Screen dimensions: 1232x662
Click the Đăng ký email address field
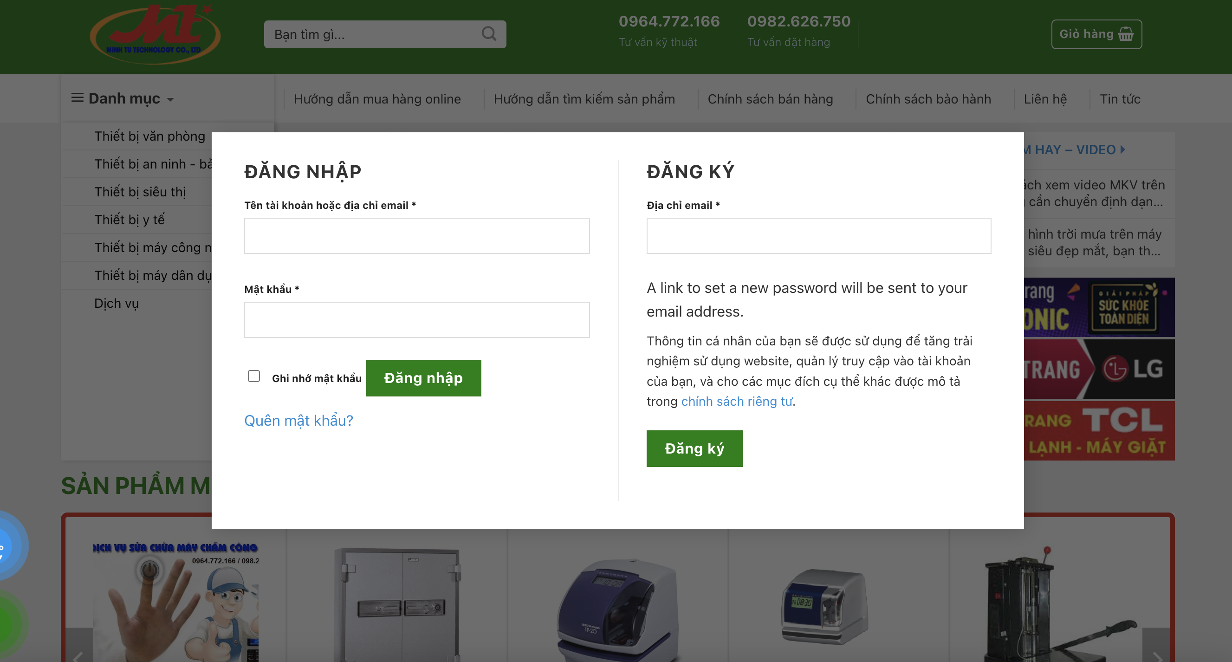(818, 236)
